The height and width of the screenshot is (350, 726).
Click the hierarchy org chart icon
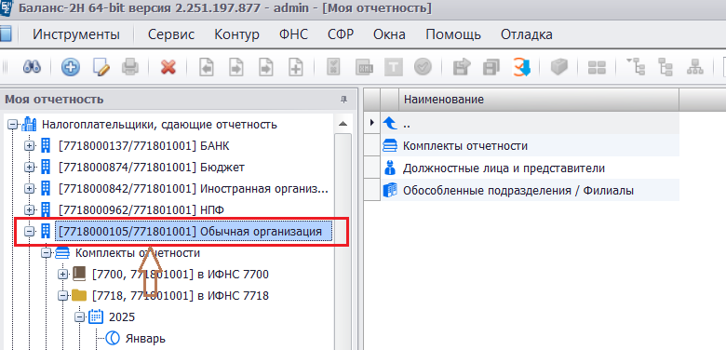[x=694, y=68]
